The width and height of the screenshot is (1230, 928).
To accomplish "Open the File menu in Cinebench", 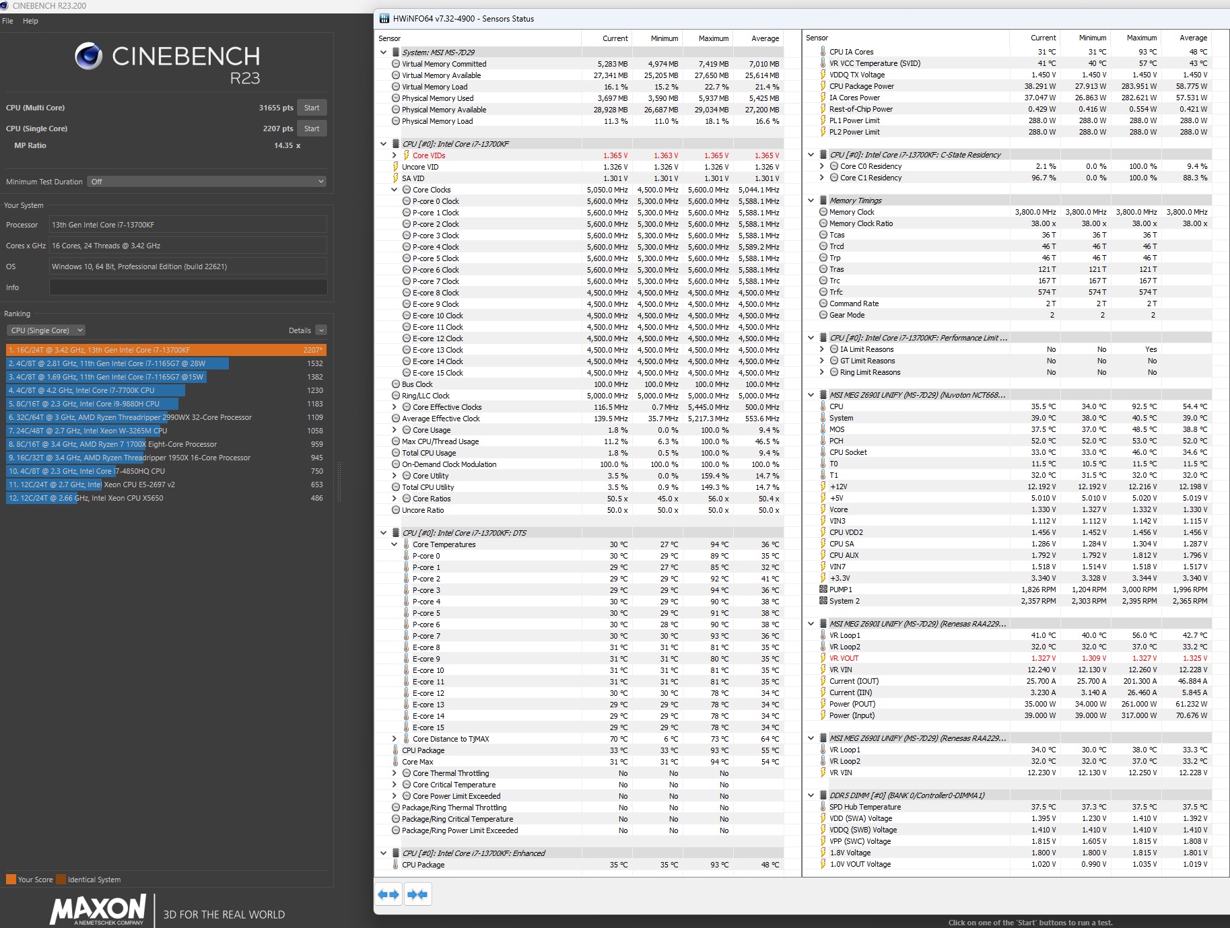I will 8,21.
